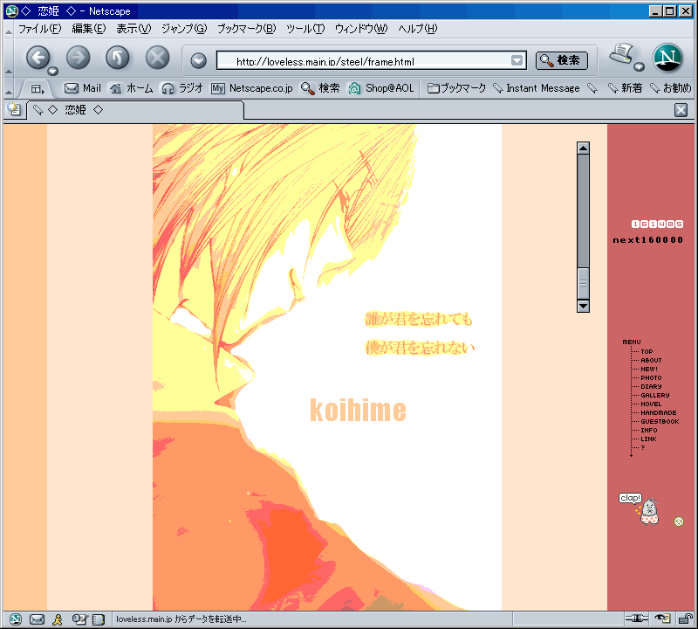
Task: Click the page frame scrollbar down arrow
Action: tap(583, 306)
